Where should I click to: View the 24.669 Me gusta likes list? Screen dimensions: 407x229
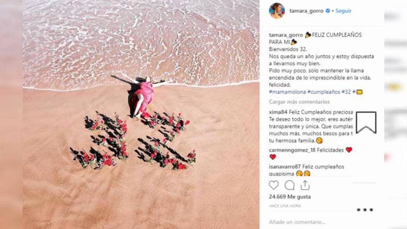coord(290,197)
